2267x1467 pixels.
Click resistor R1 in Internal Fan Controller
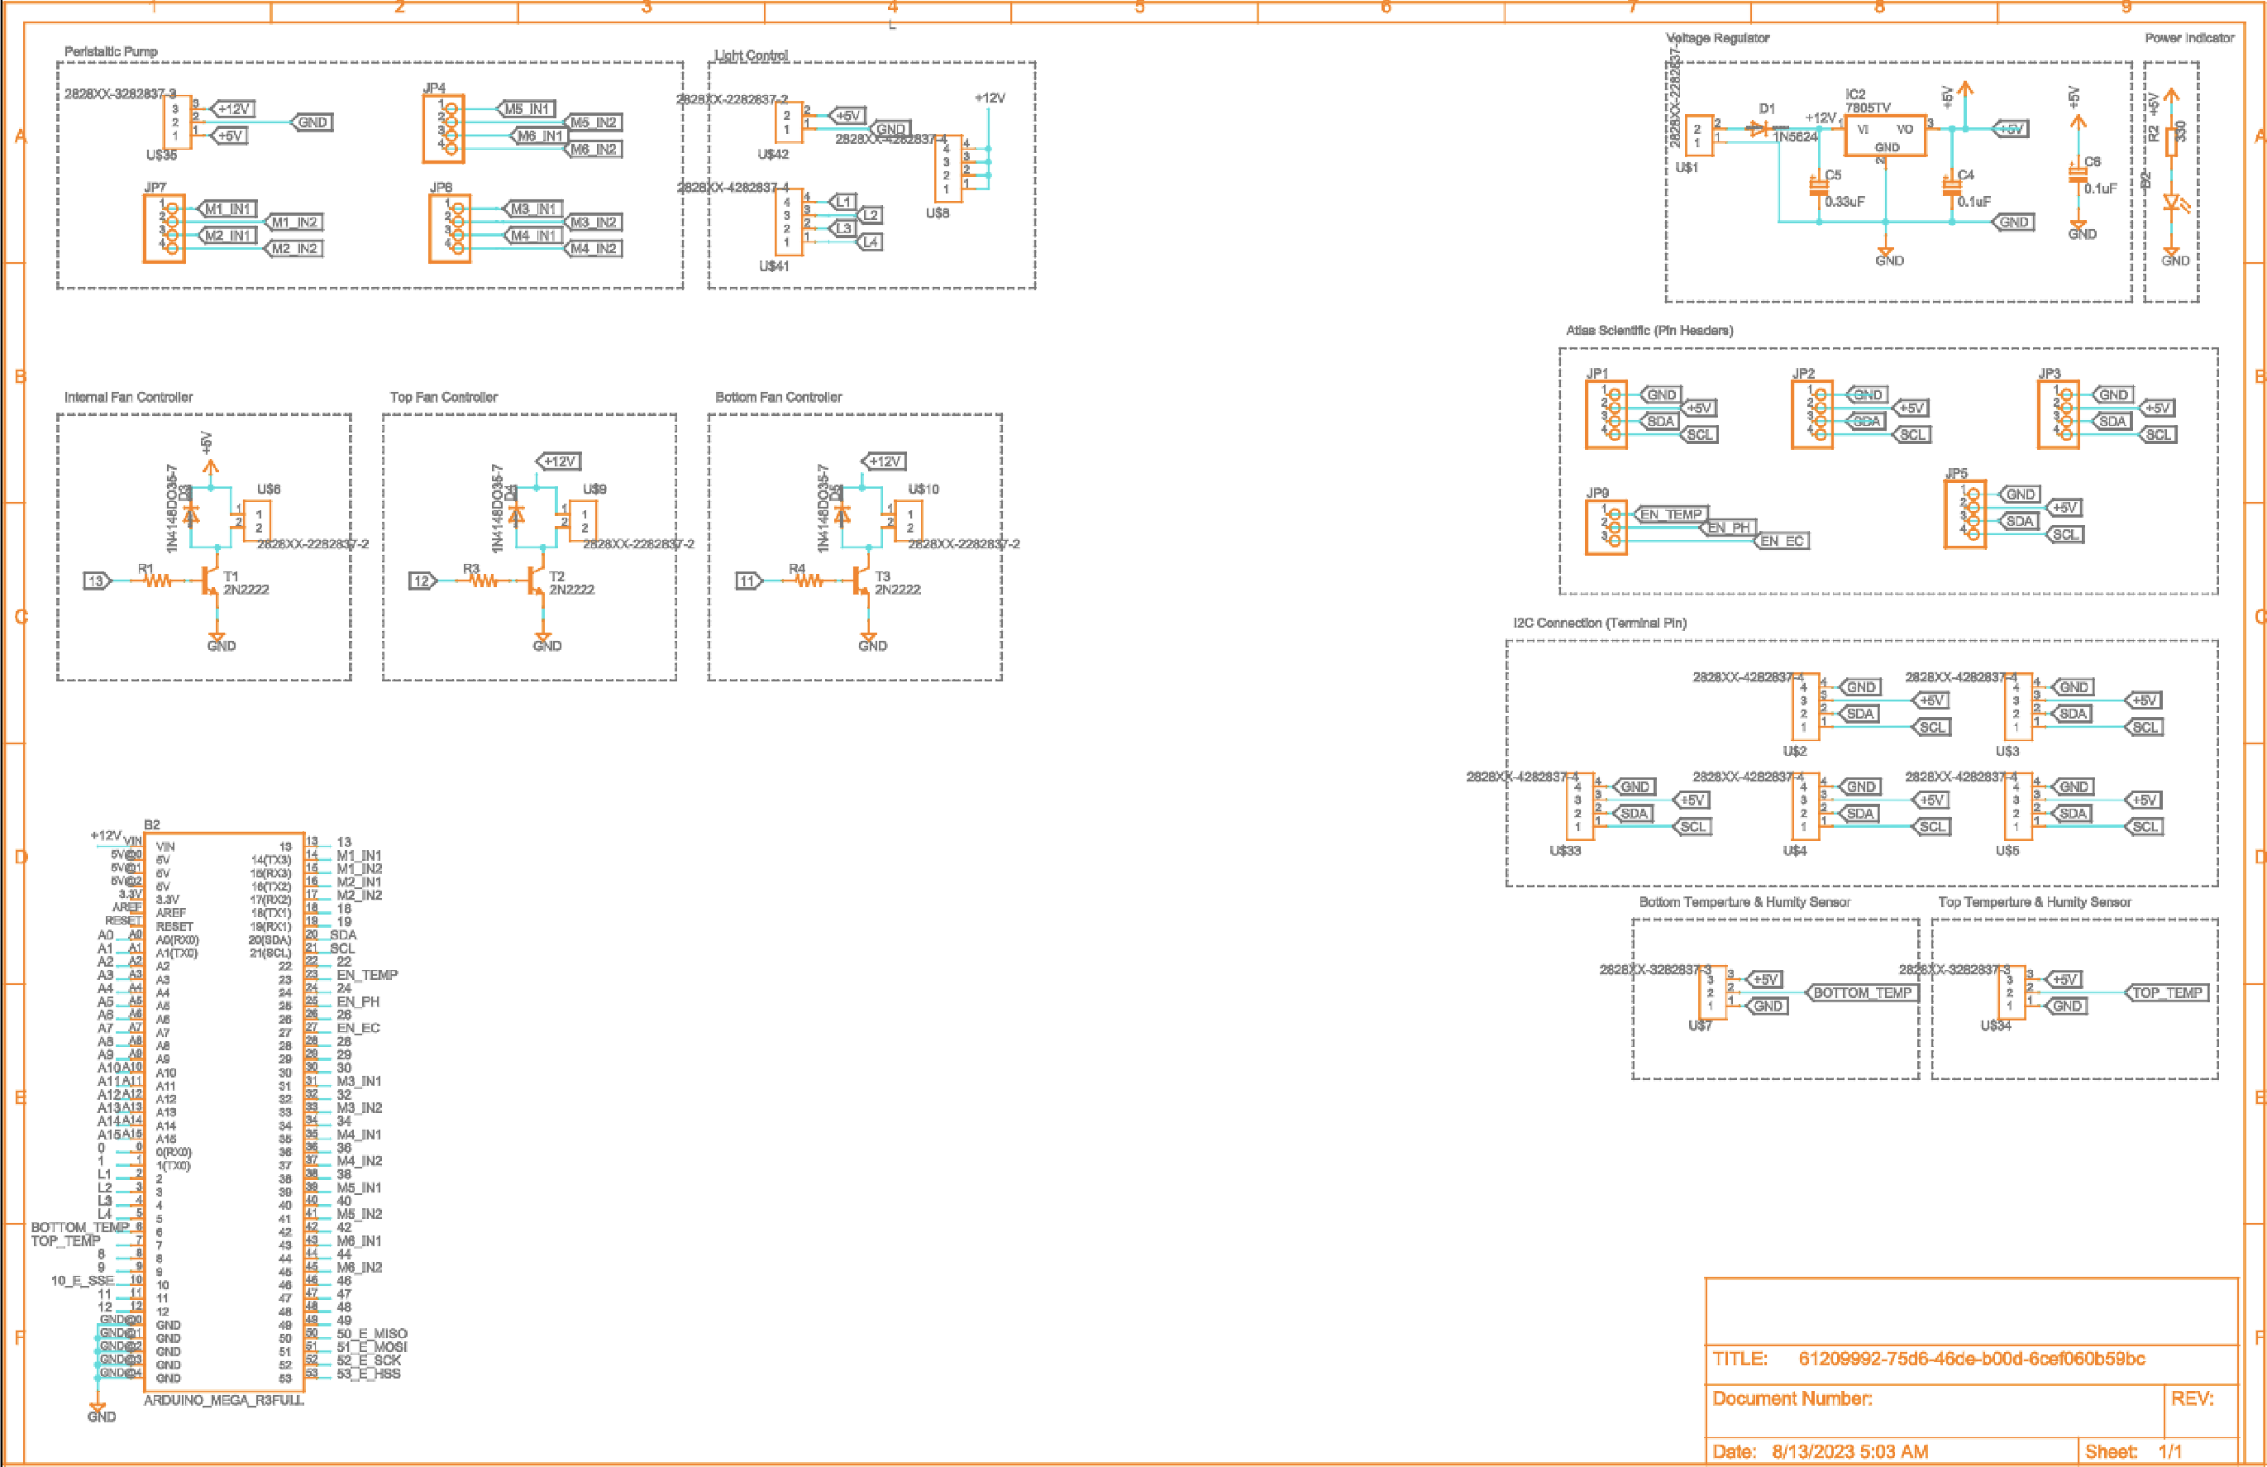click(157, 581)
